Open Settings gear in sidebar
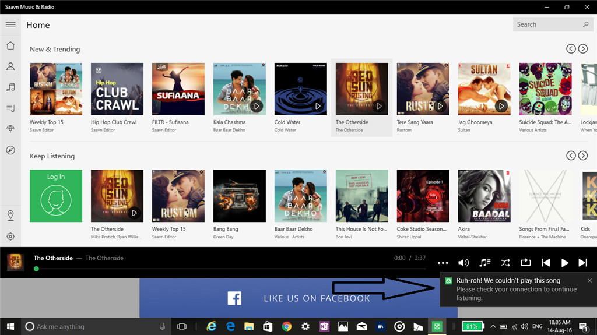 [10, 237]
